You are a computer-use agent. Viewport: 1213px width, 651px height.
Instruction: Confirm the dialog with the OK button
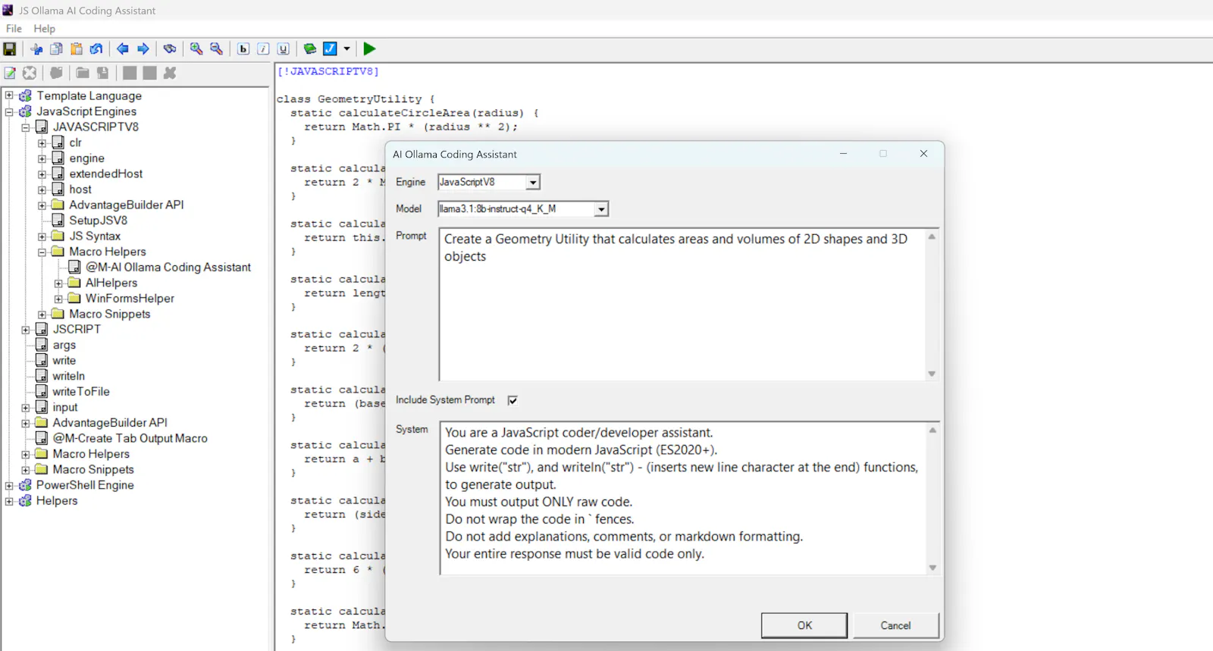click(x=804, y=625)
